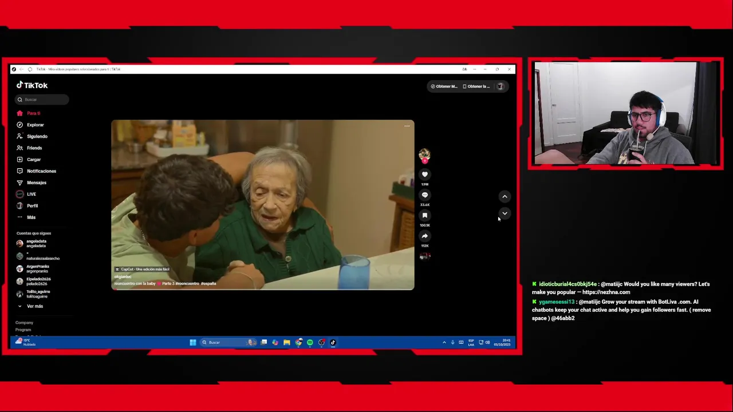Open Notificaciones in the sidebar
Image resolution: width=733 pixels, height=412 pixels.
[x=36, y=171]
